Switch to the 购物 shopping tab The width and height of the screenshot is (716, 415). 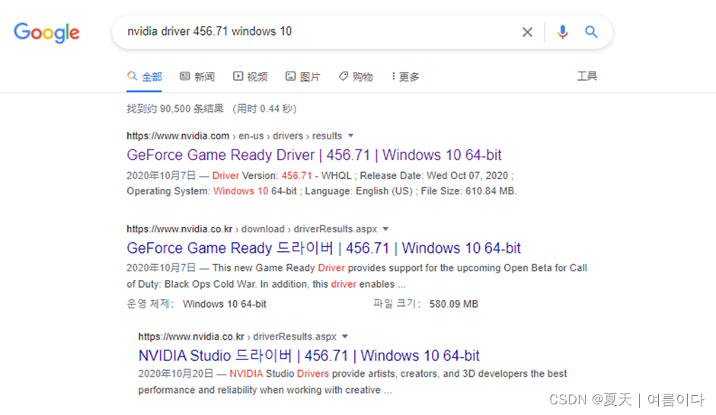click(x=356, y=76)
